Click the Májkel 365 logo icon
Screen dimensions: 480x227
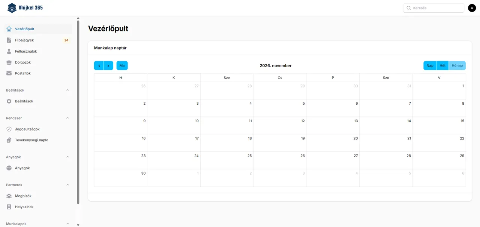(12, 8)
